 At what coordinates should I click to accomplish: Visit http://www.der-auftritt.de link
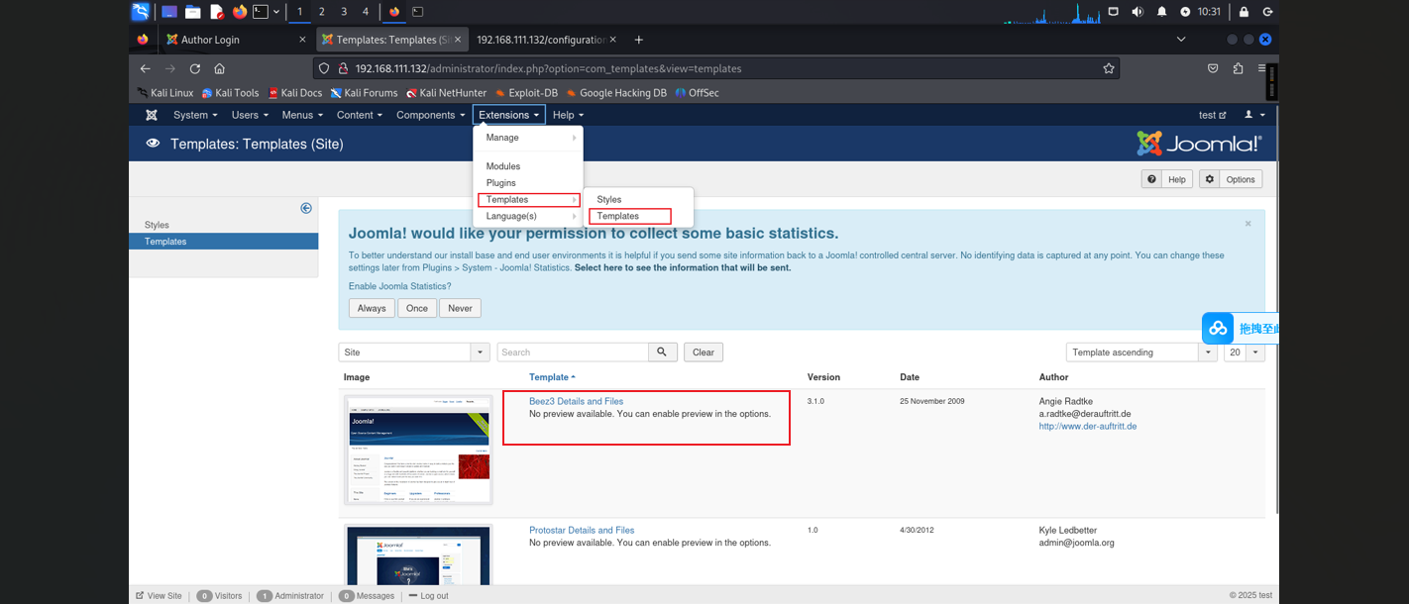coord(1088,427)
